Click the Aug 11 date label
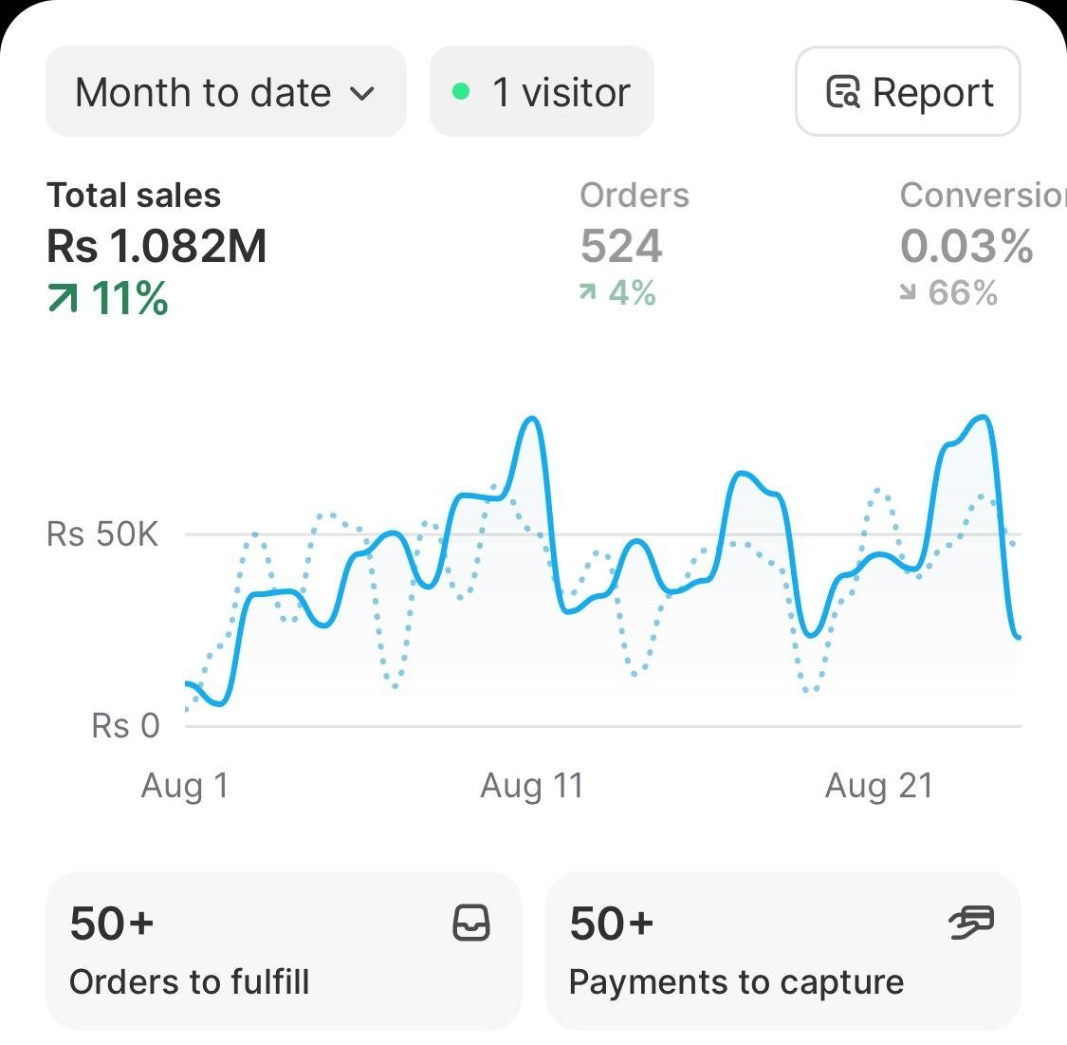1067x1045 pixels. (531, 786)
